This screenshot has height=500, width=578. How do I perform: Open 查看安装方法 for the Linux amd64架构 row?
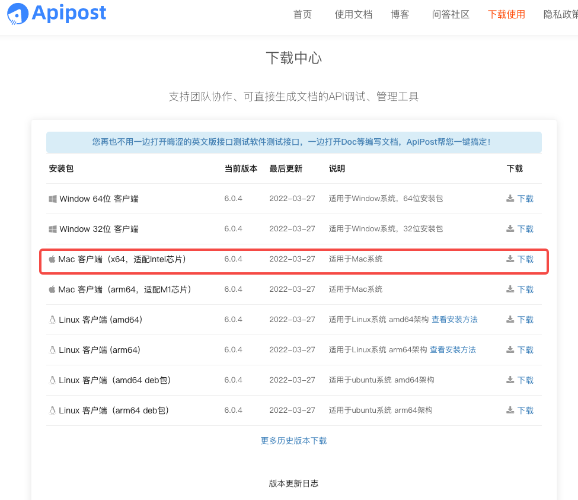(455, 319)
